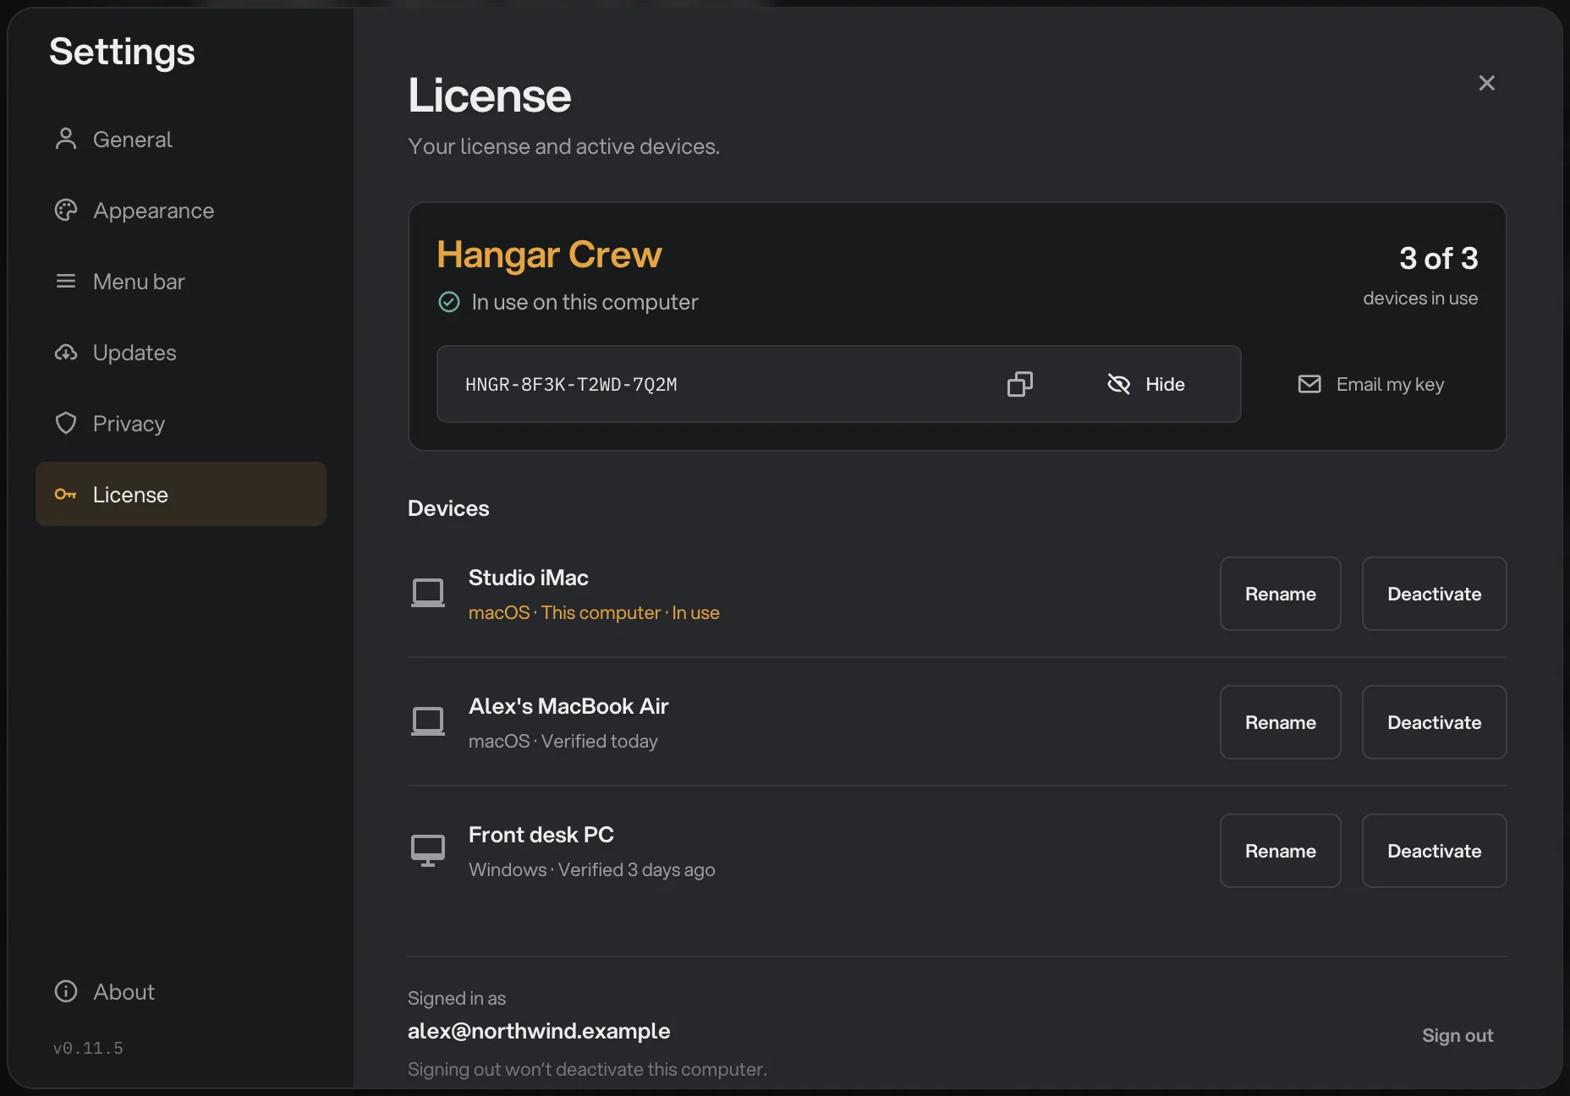Rename the Studio iMac device
1570x1096 pixels.
(x=1280, y=594)
